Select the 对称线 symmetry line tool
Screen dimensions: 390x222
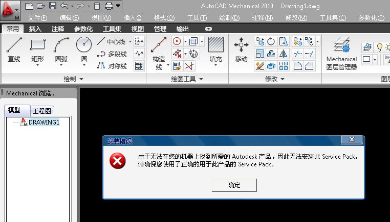(x=112, y=66)
